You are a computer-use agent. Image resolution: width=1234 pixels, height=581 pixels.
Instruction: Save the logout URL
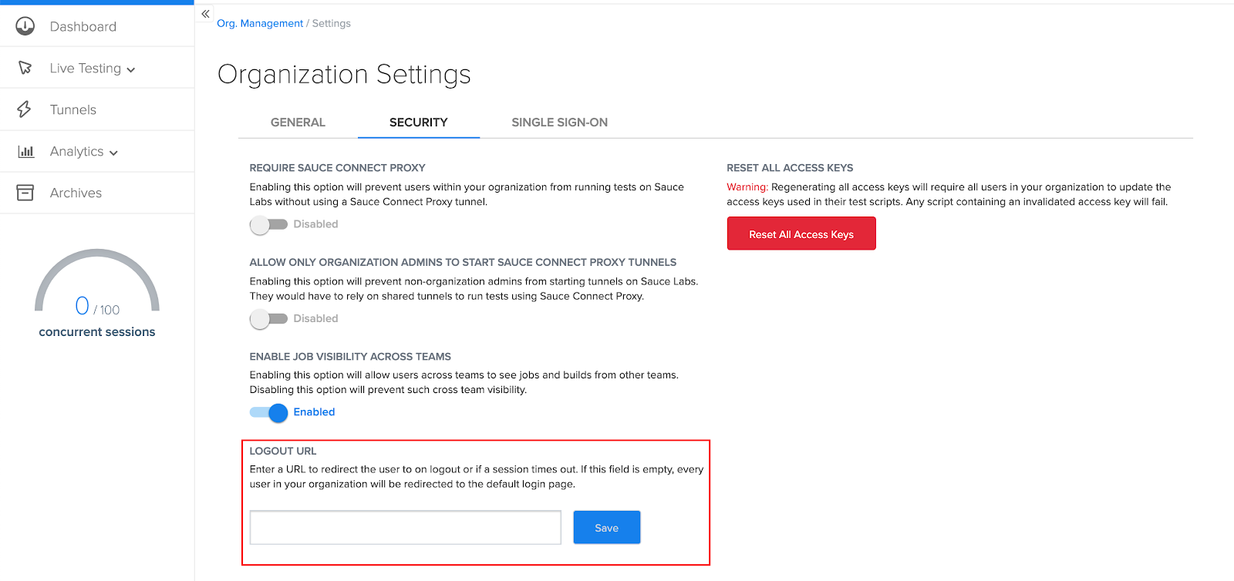pyautogui.click(x=607, y=528)
